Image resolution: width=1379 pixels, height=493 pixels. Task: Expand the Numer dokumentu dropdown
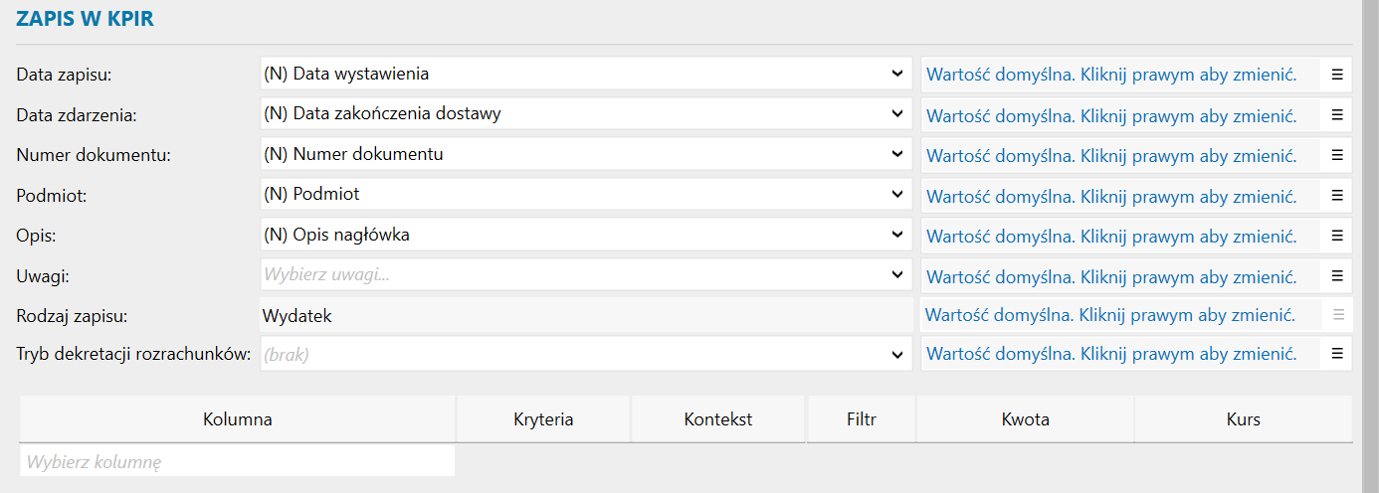(897, 155)
